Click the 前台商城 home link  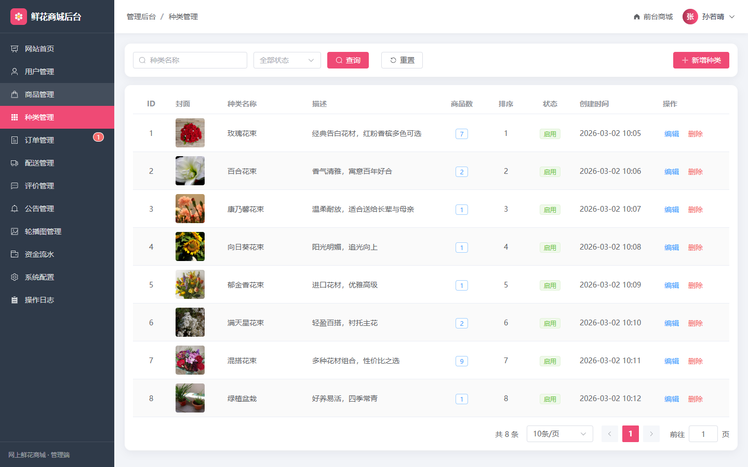653,17
